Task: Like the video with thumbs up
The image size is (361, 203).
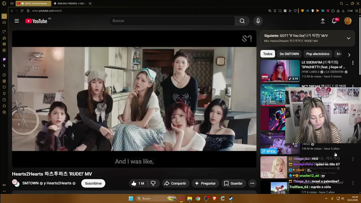Action: [138, 183]
